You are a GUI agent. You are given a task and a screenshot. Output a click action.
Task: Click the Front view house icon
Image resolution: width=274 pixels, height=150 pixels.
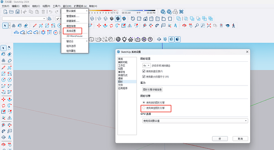coord(145,19)
